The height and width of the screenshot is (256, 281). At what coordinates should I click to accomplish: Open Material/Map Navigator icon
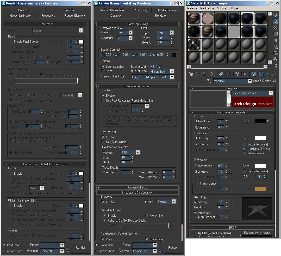pyautogui.click(x=276, y=65)
